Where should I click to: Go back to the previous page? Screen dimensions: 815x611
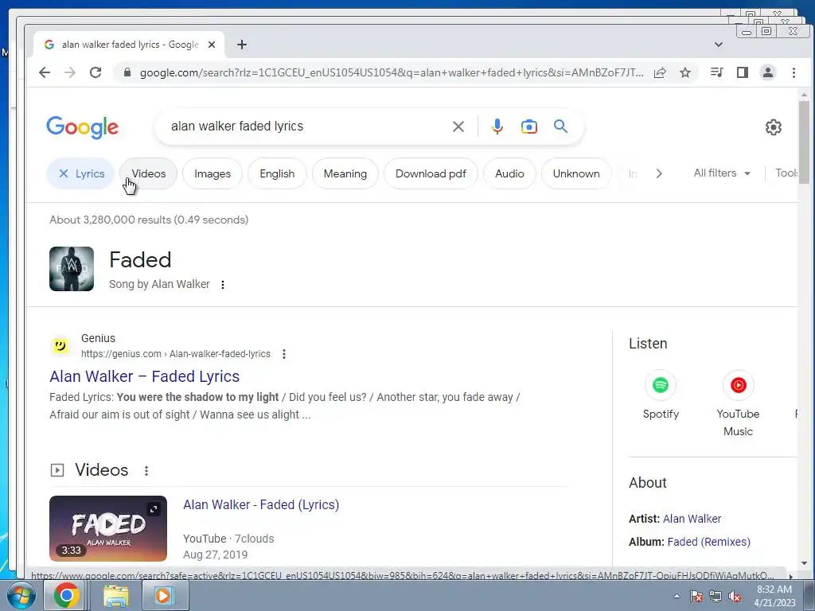[x=45, y=72]
